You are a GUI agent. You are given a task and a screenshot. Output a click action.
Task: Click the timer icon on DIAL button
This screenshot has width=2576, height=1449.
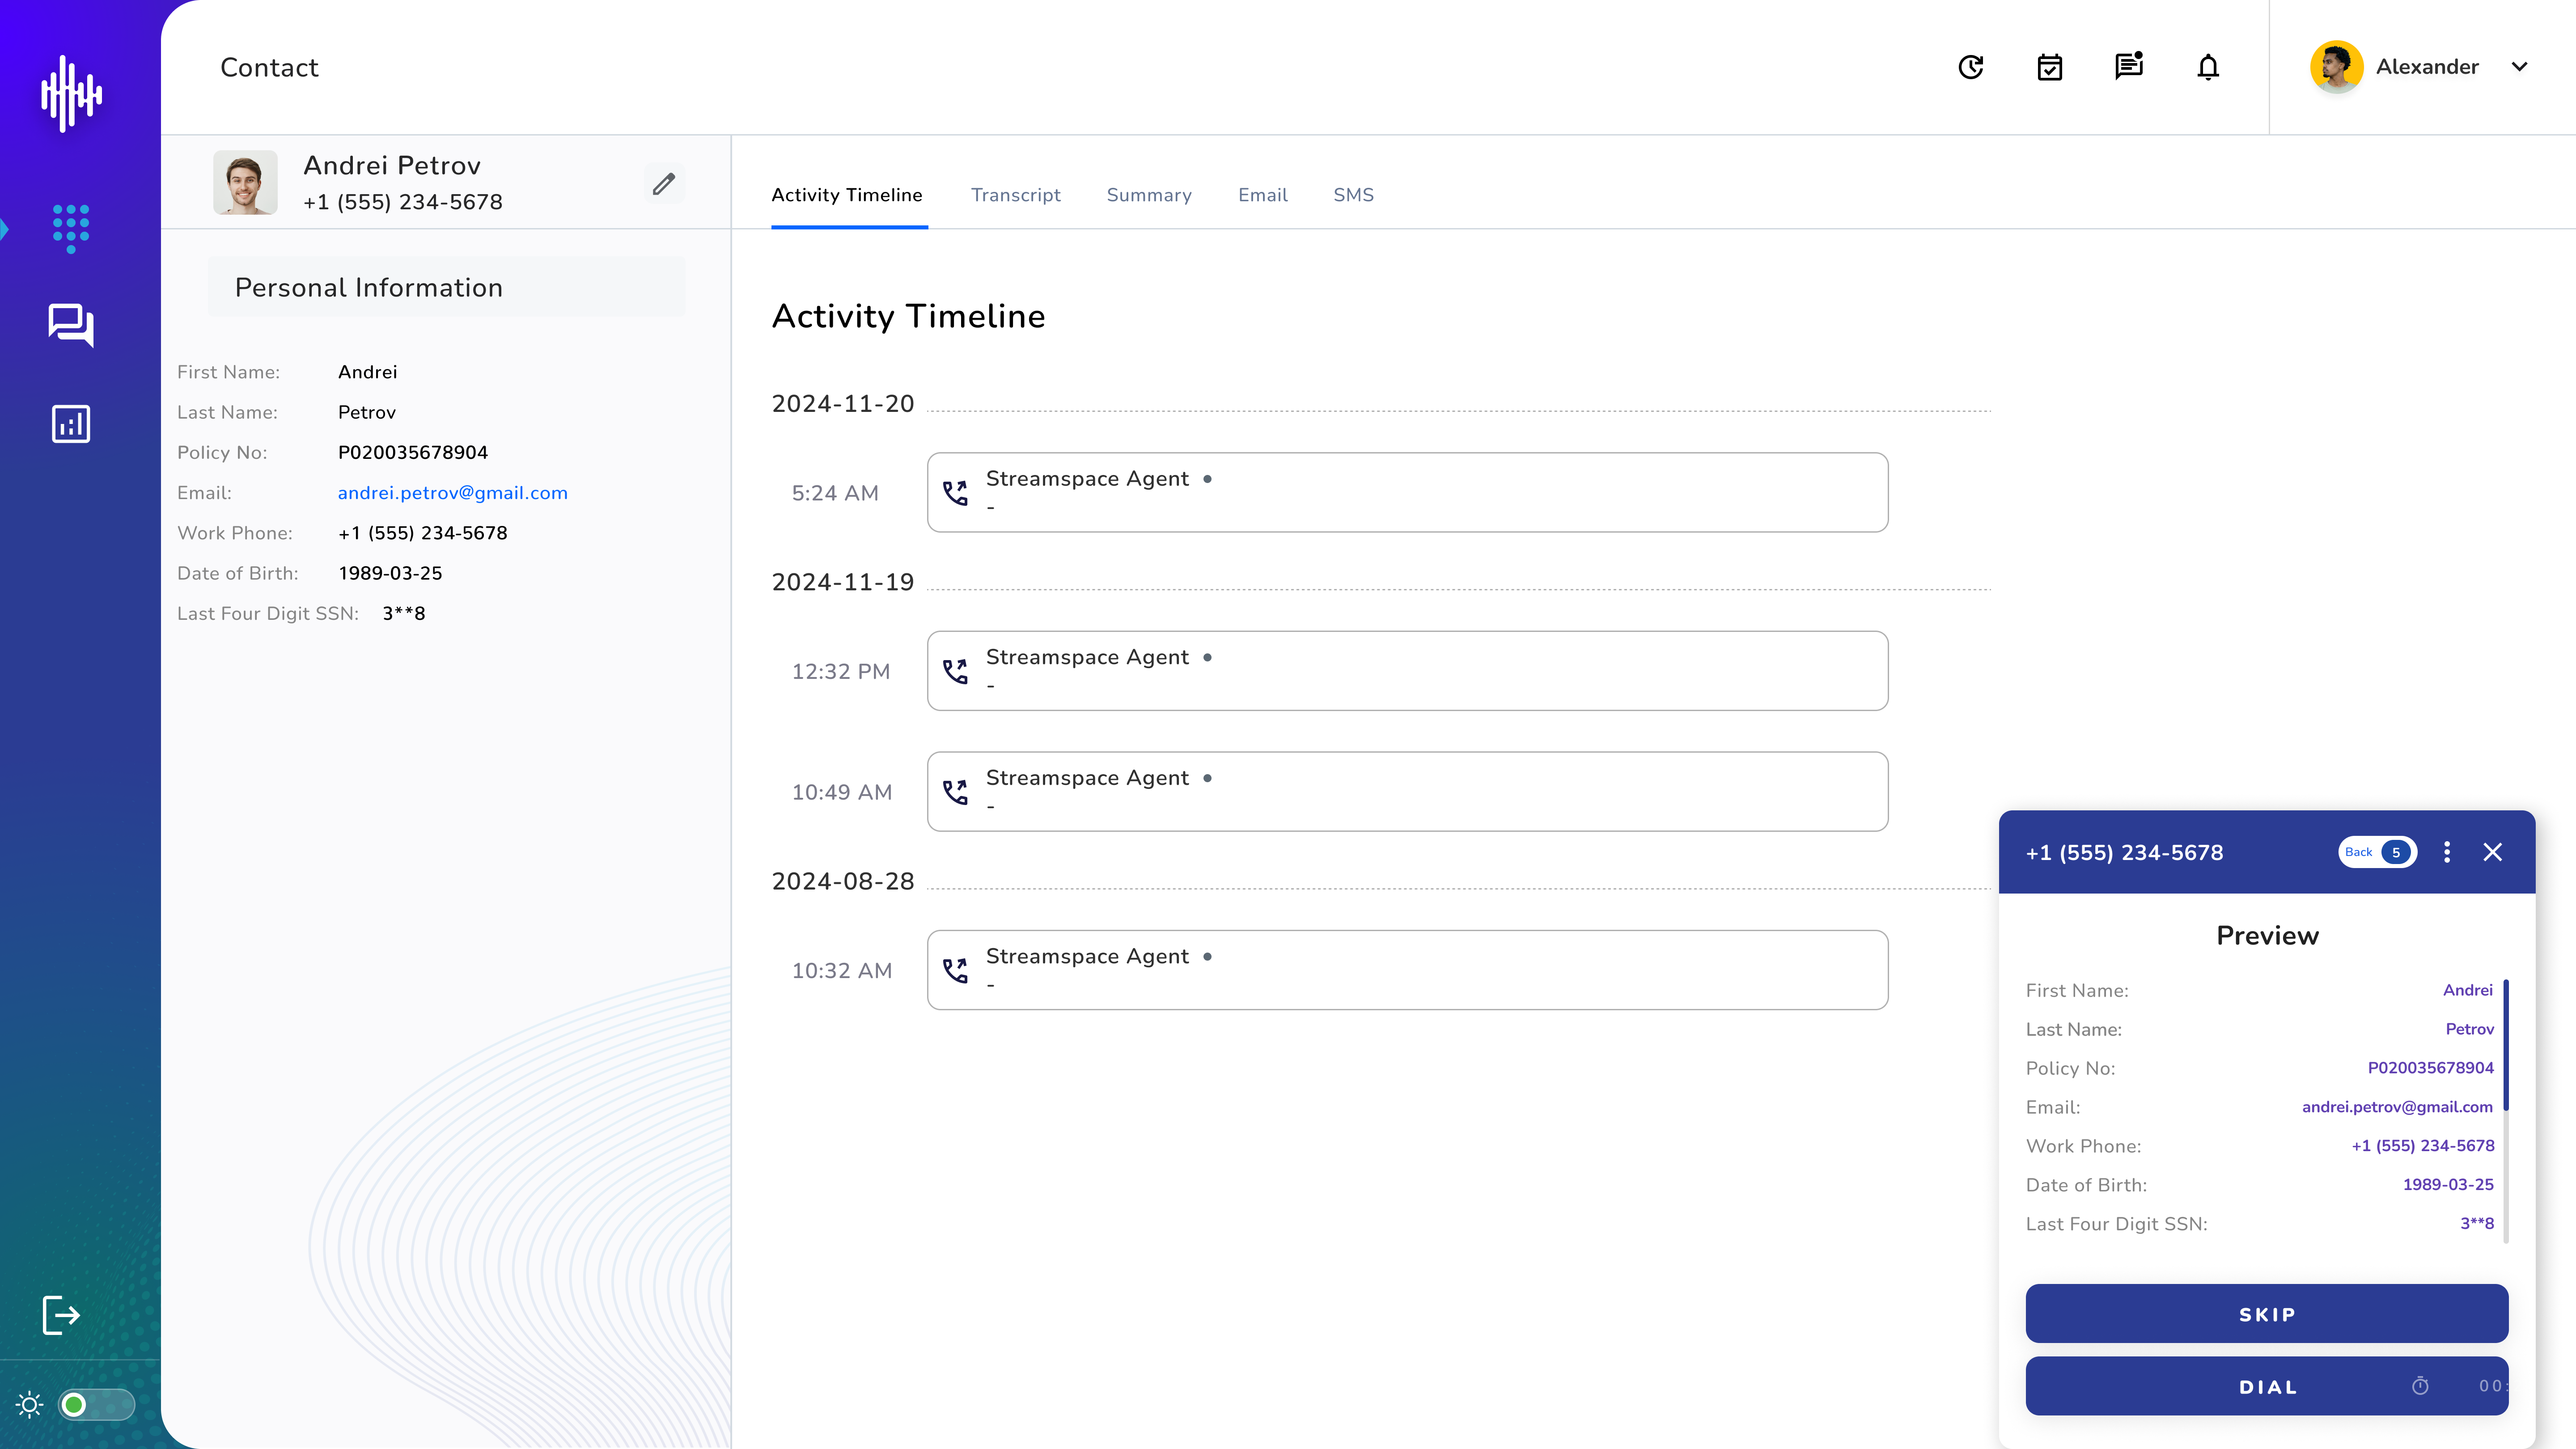2420,1386
